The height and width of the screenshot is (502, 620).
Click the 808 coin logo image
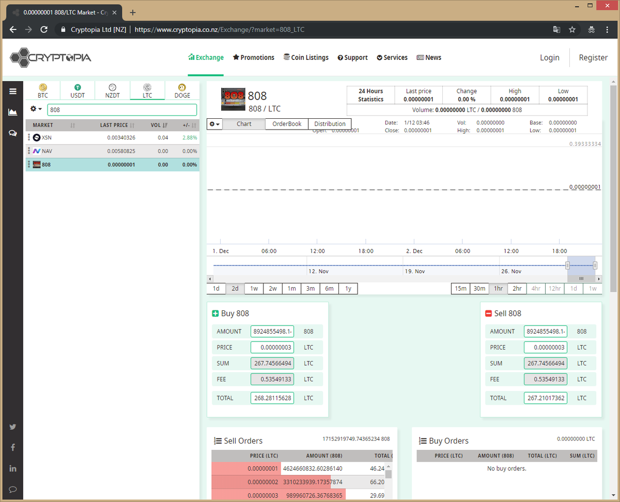click(x=233, y=99)
